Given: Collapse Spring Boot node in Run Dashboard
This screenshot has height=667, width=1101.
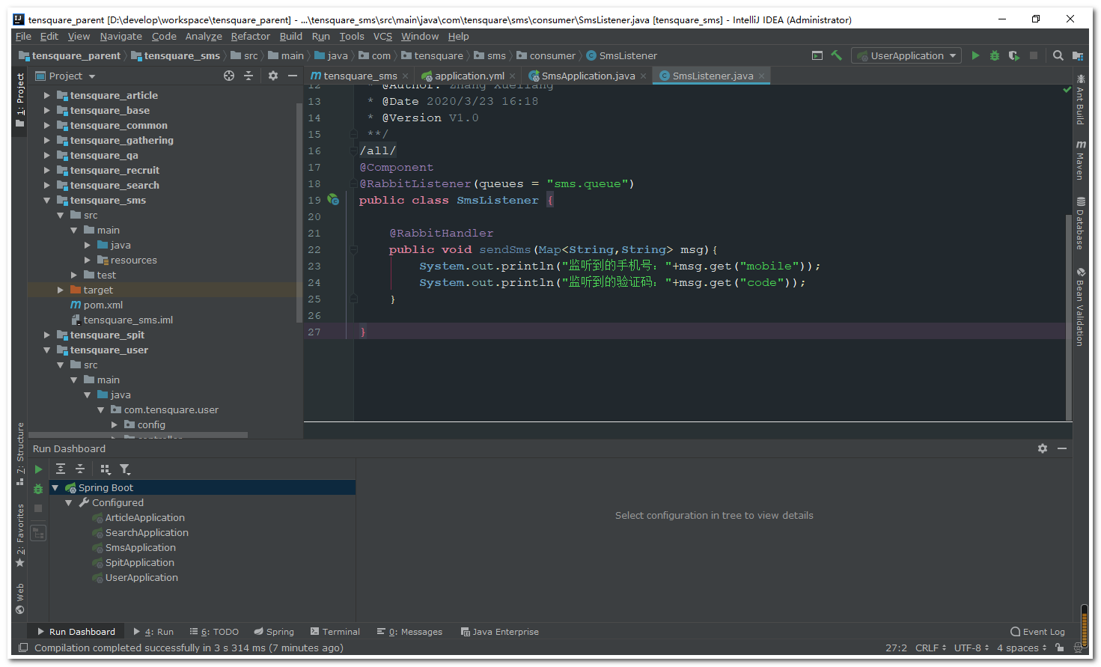Looking at the screenshot, I should (x=55, y=487).
